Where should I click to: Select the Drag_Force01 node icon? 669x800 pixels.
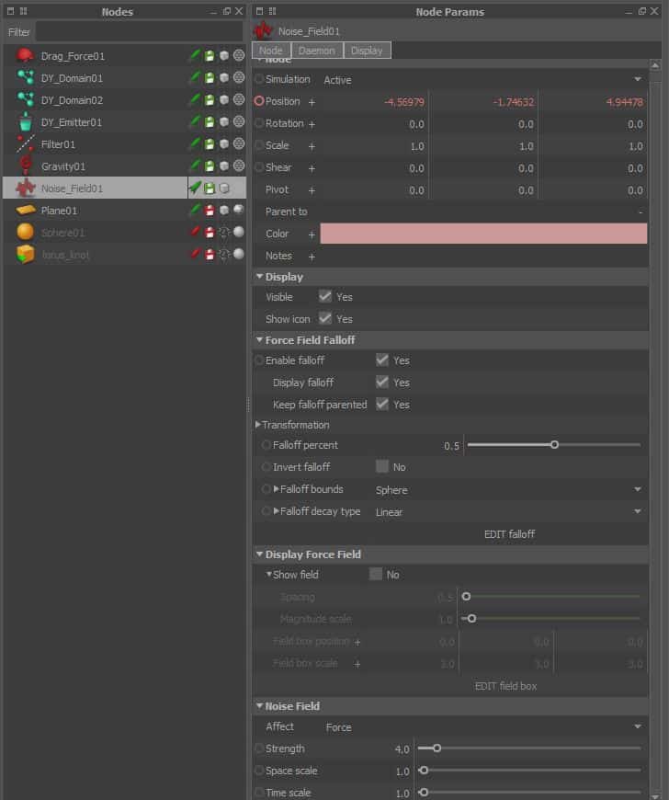coord(25,56)
